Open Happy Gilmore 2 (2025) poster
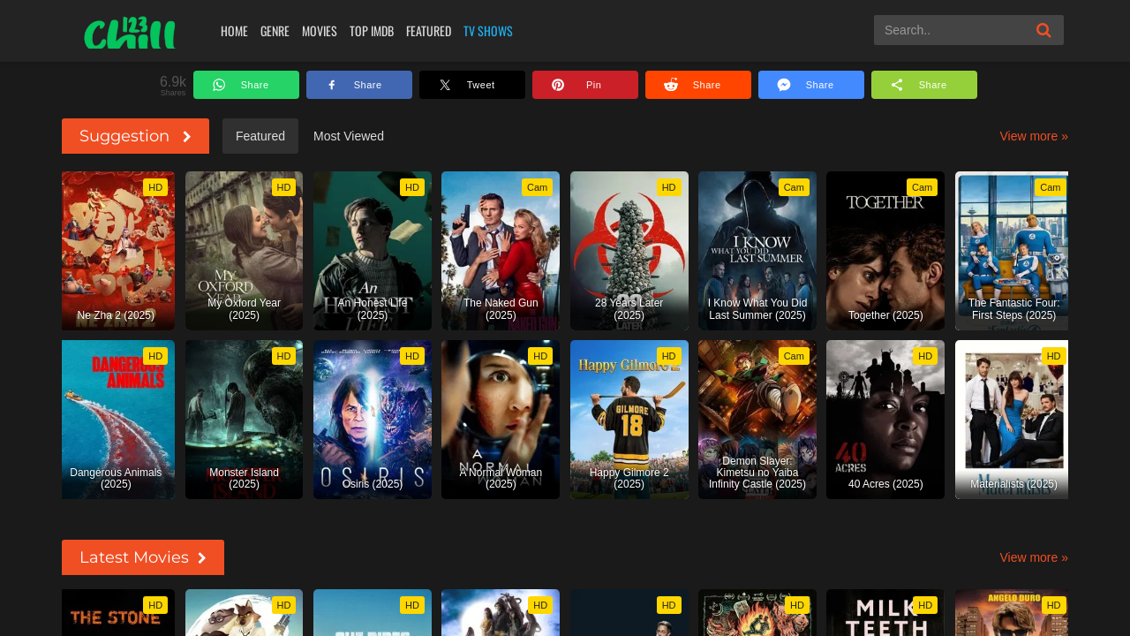 629,420
